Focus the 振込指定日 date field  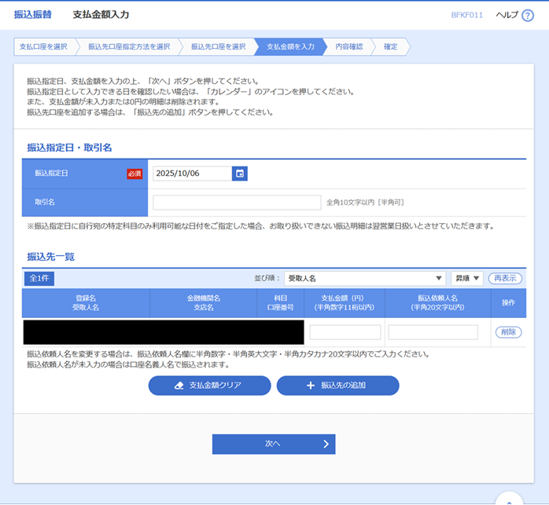click(192, 174)
